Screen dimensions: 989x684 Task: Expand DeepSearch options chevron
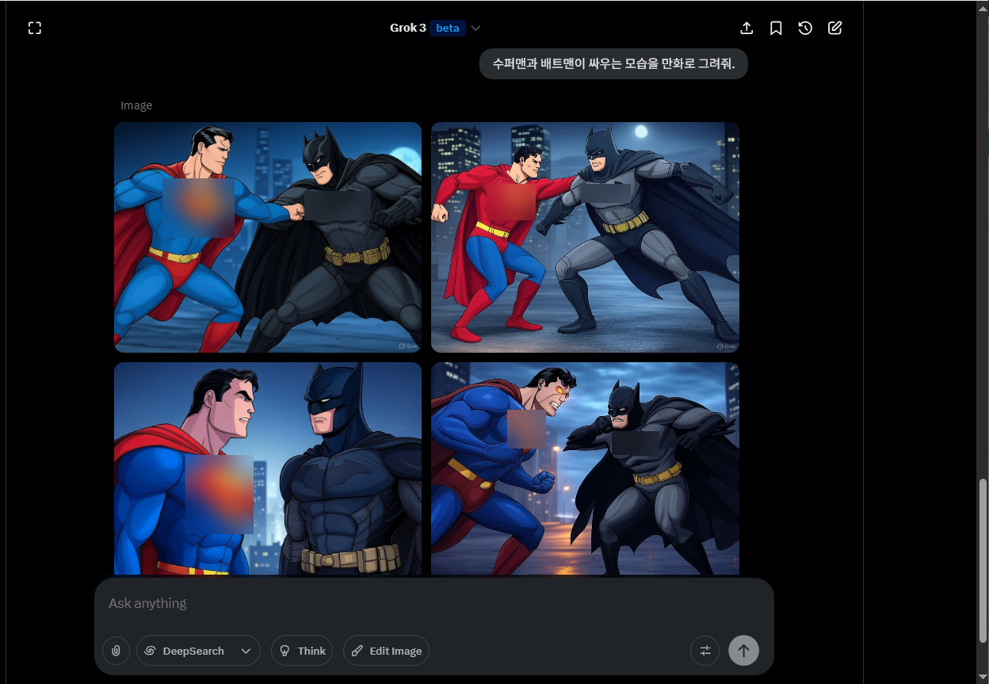click(246, 651)
